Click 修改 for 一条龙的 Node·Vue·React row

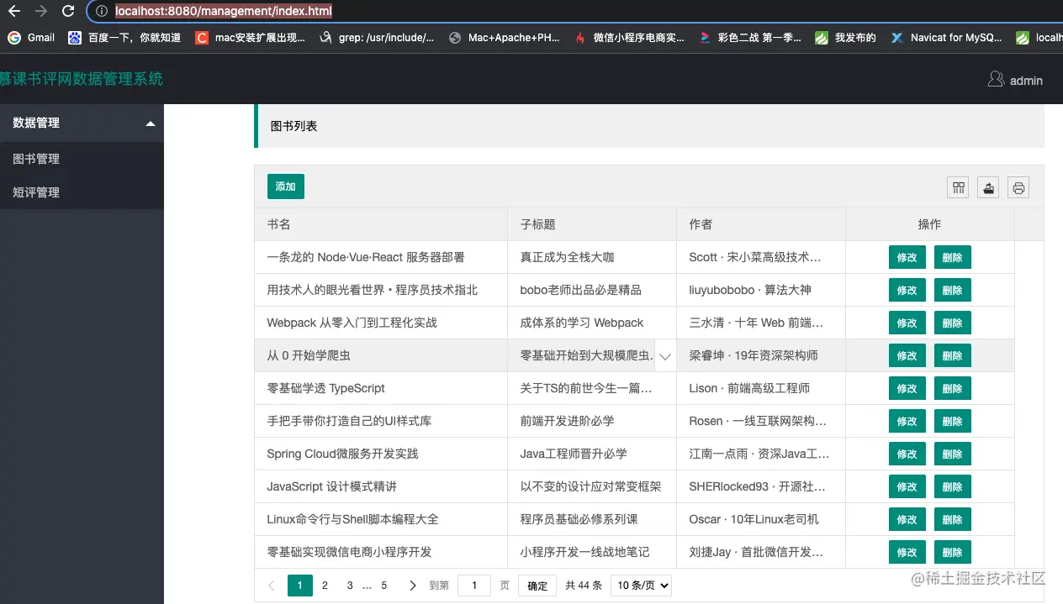[x=907, y=257]
